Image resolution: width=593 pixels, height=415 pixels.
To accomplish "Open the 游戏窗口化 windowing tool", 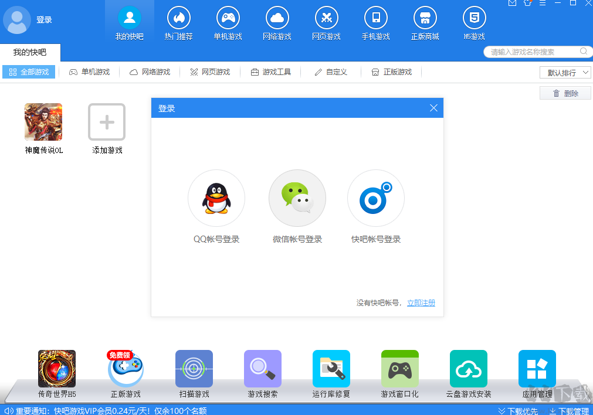I will (399, 369).
